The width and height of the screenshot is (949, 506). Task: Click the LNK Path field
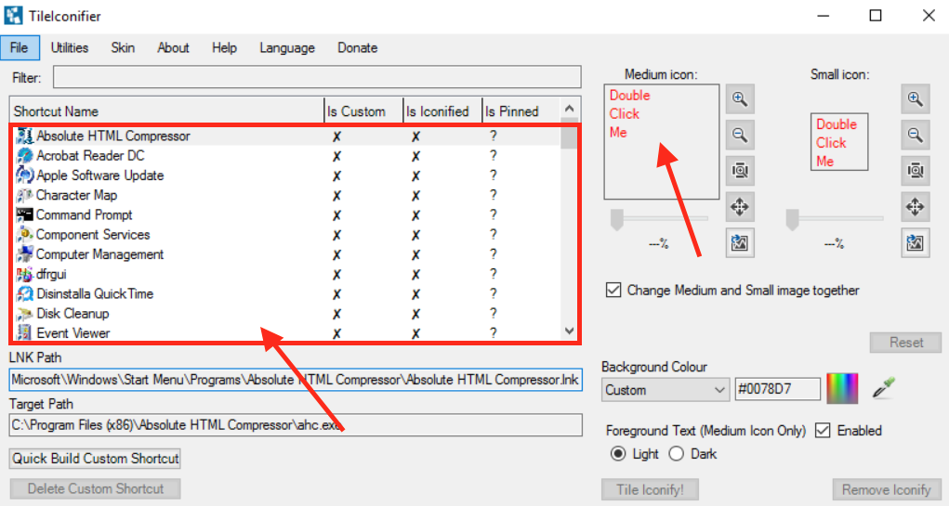tap(296, 380)
